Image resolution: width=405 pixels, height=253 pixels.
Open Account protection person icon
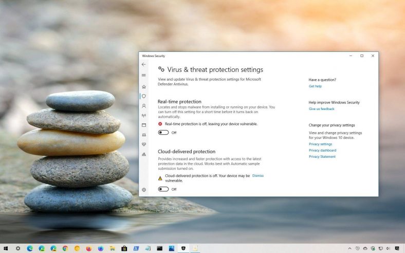click(x=144, y=106)
